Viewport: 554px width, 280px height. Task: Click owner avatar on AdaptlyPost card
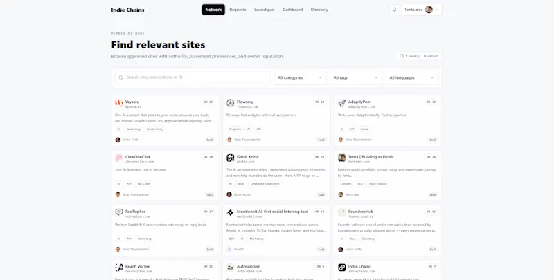341,140
